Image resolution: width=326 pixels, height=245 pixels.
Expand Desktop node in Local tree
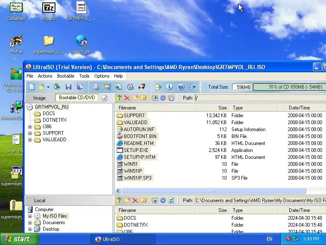click(30, 229)
